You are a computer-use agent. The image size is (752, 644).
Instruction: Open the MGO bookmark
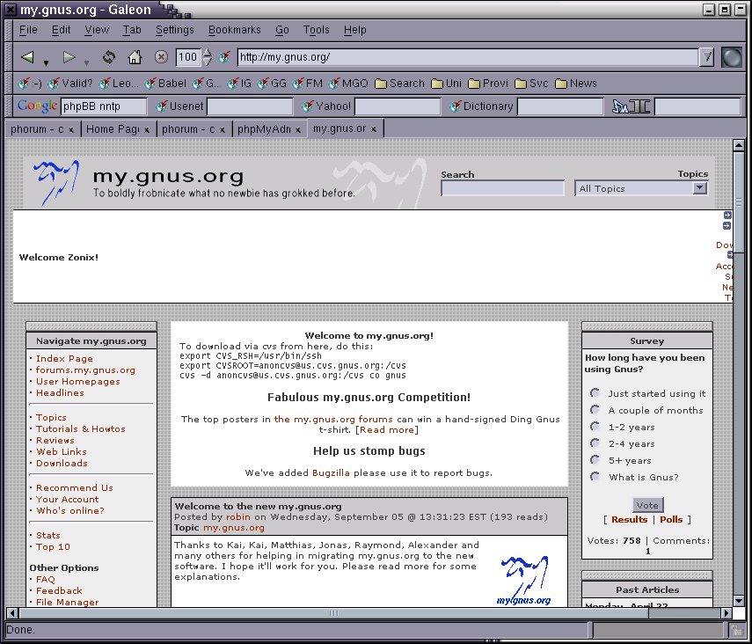[x=348, y=84]
